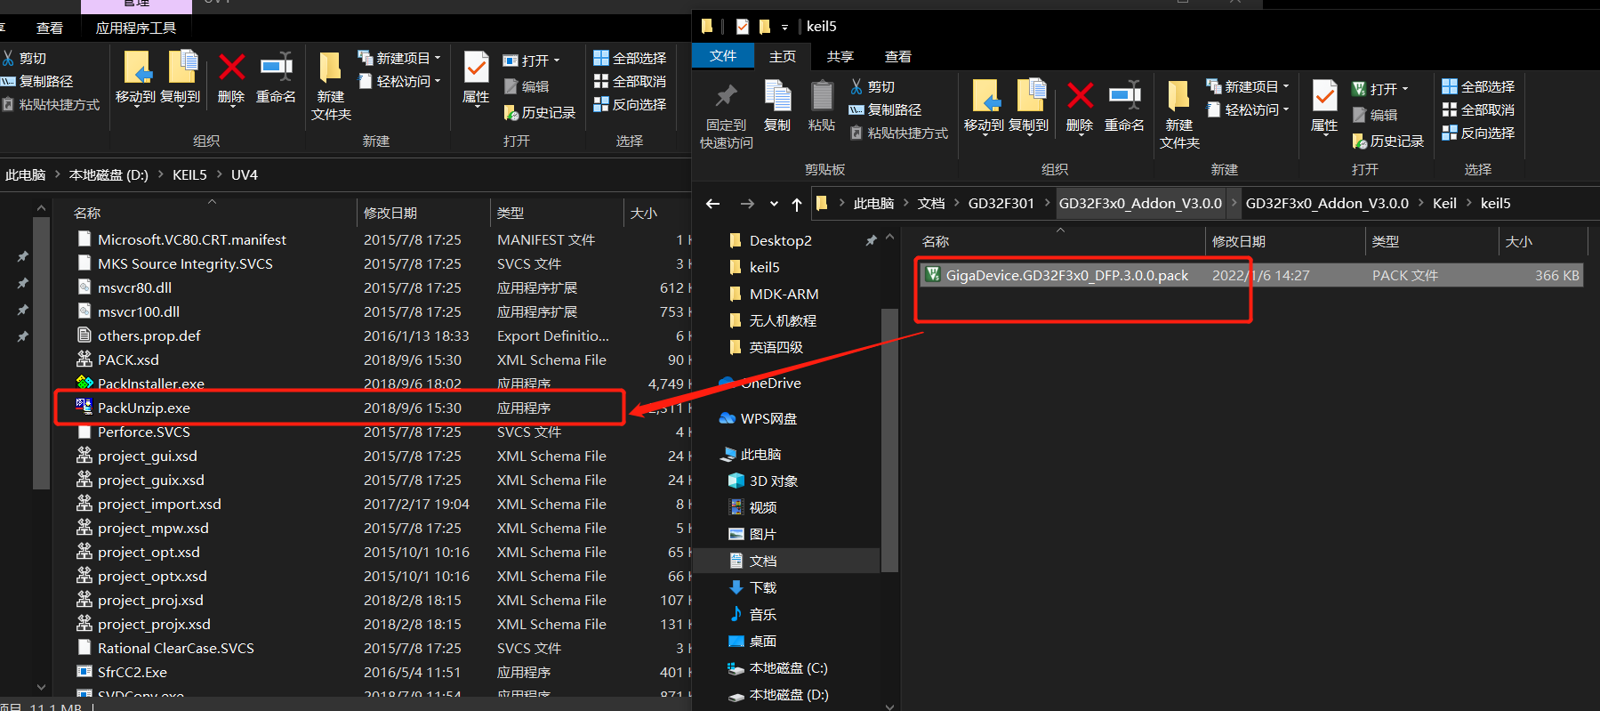This screenshot has height=711, width=1600.
Task: Open recent locations dropdown in keil5 window
Action: pos(774,204)
